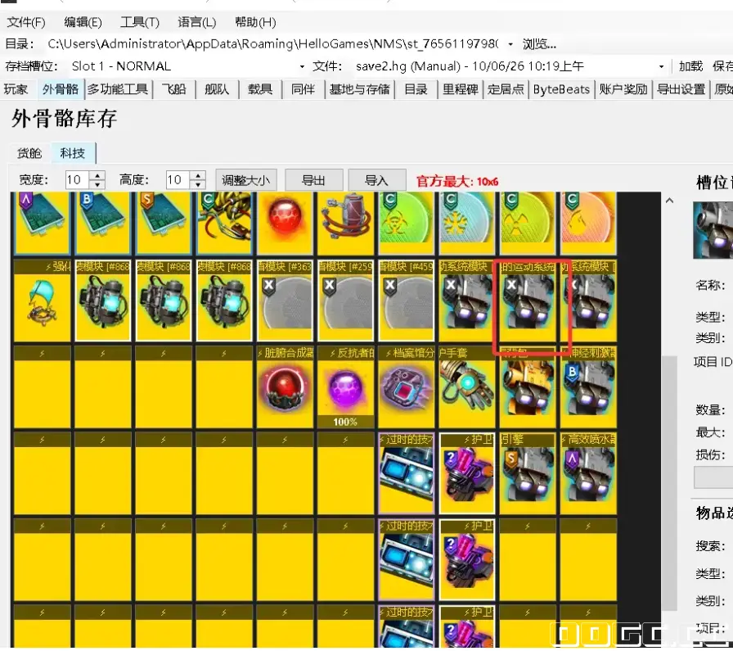Open the 货舱 inventory sub-tab
733x651 pixels.
[29, 153]
